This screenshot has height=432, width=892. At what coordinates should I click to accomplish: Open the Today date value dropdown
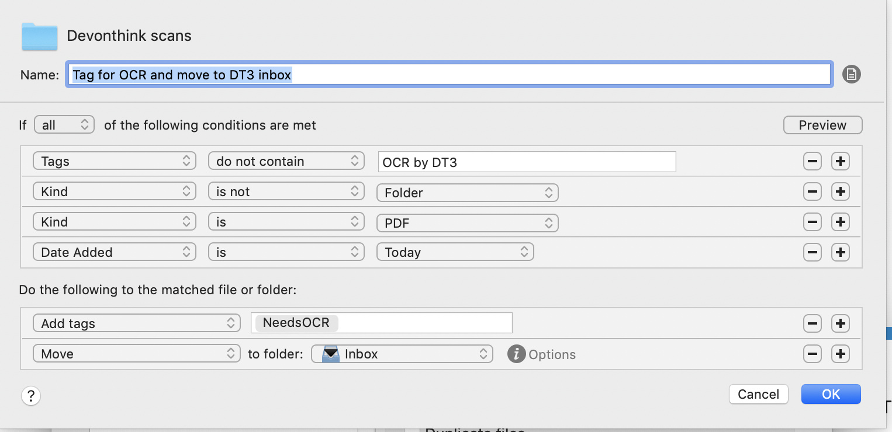pyautogui.click(x=455, y=252)
